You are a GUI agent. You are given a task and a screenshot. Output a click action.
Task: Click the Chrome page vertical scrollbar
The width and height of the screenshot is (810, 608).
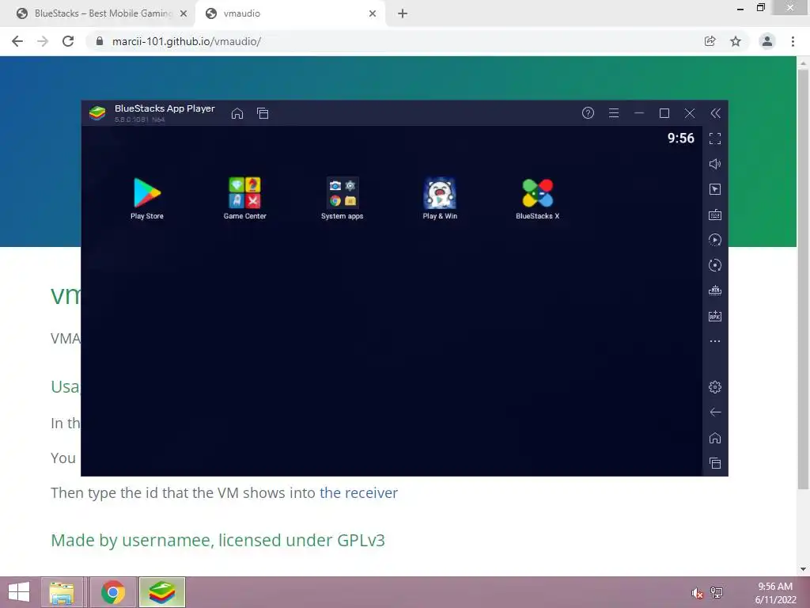point(803,279)
